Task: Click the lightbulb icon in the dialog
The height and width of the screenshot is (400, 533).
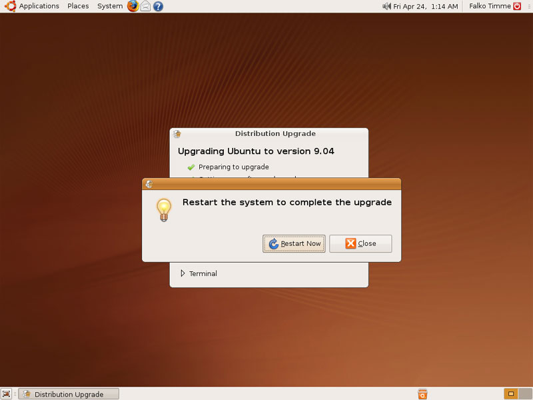Action: pos(164,210)
